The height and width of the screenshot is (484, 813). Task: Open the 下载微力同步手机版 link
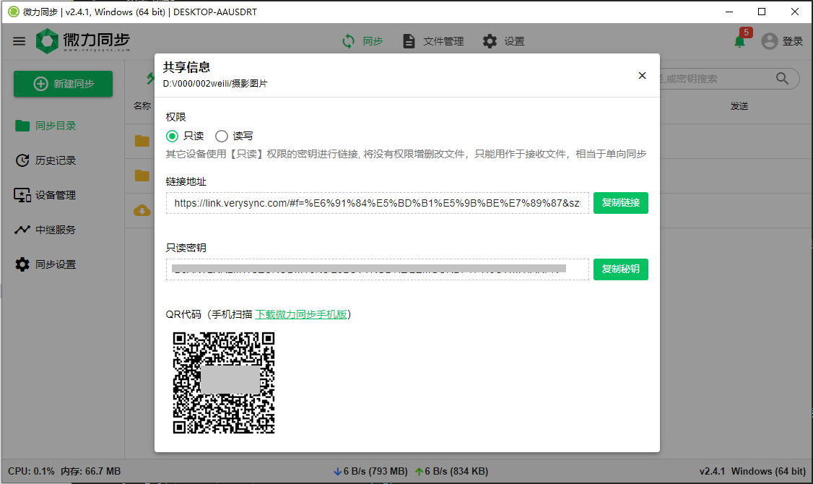pyautogui.click(x=301, y=314)
